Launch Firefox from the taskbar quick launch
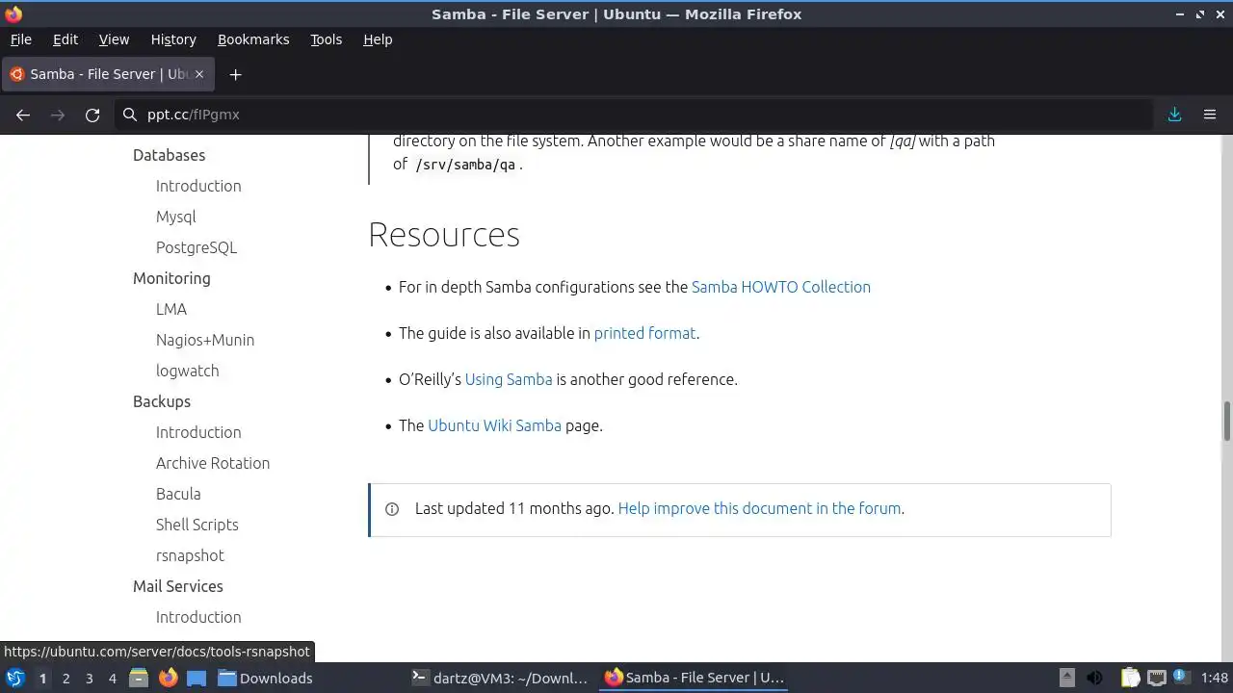The width and height of the screenshot is (1233, 693). coord(168,678)
